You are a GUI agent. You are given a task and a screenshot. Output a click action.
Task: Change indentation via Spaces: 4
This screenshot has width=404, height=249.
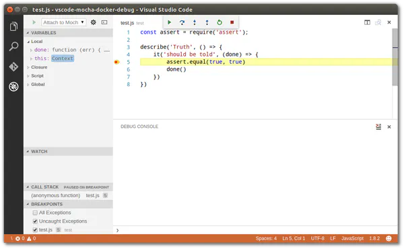[266, 238]
